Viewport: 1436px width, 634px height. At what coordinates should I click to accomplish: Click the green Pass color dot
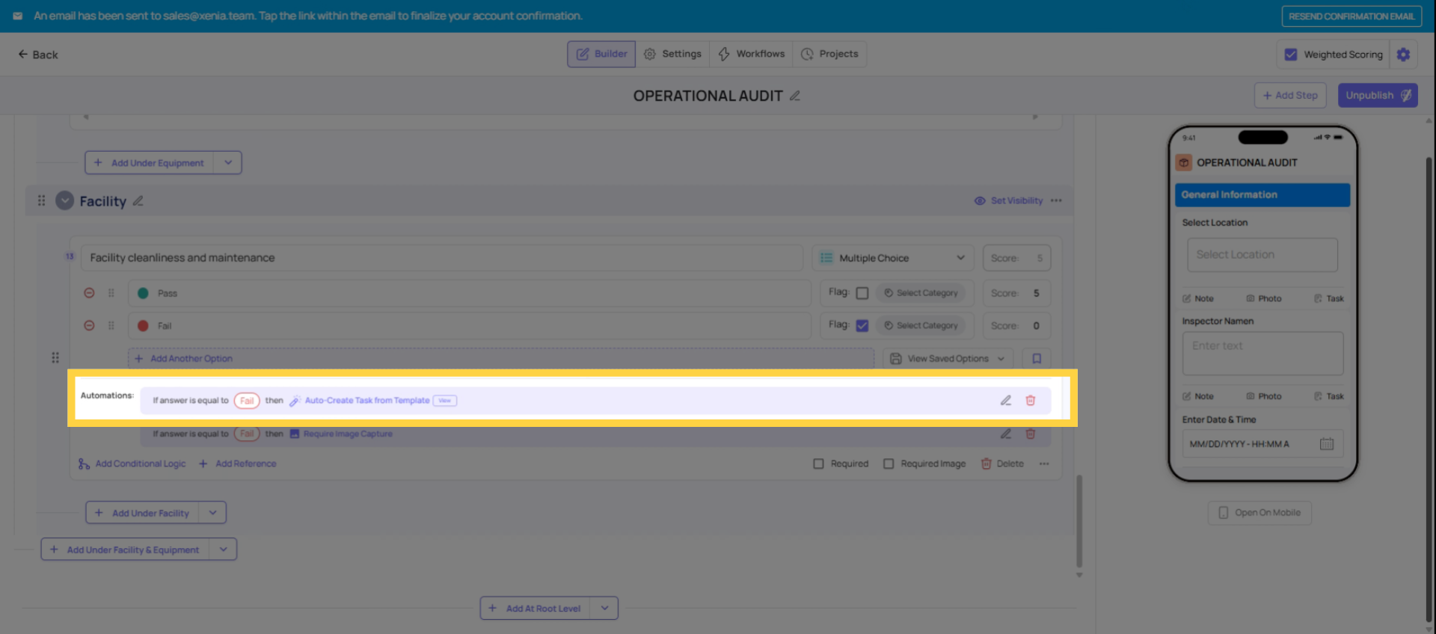click(x=143, y=293)
